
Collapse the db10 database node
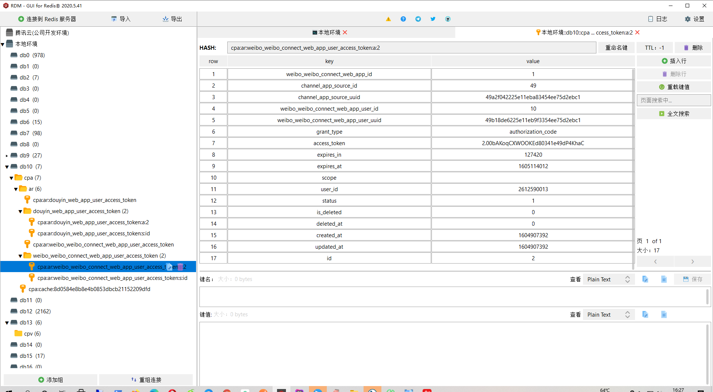pos(7,167)
